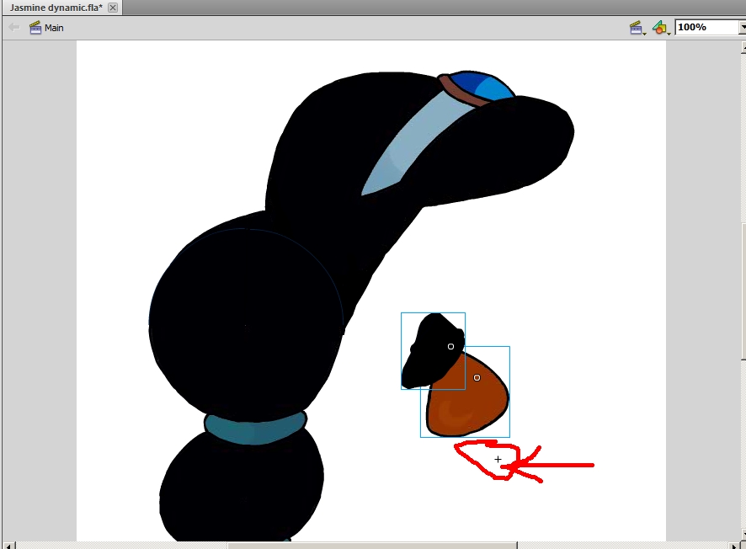Click inside the red hand-drawn circle
This screenshot has height=549, width=746.
tap(488, 459)
